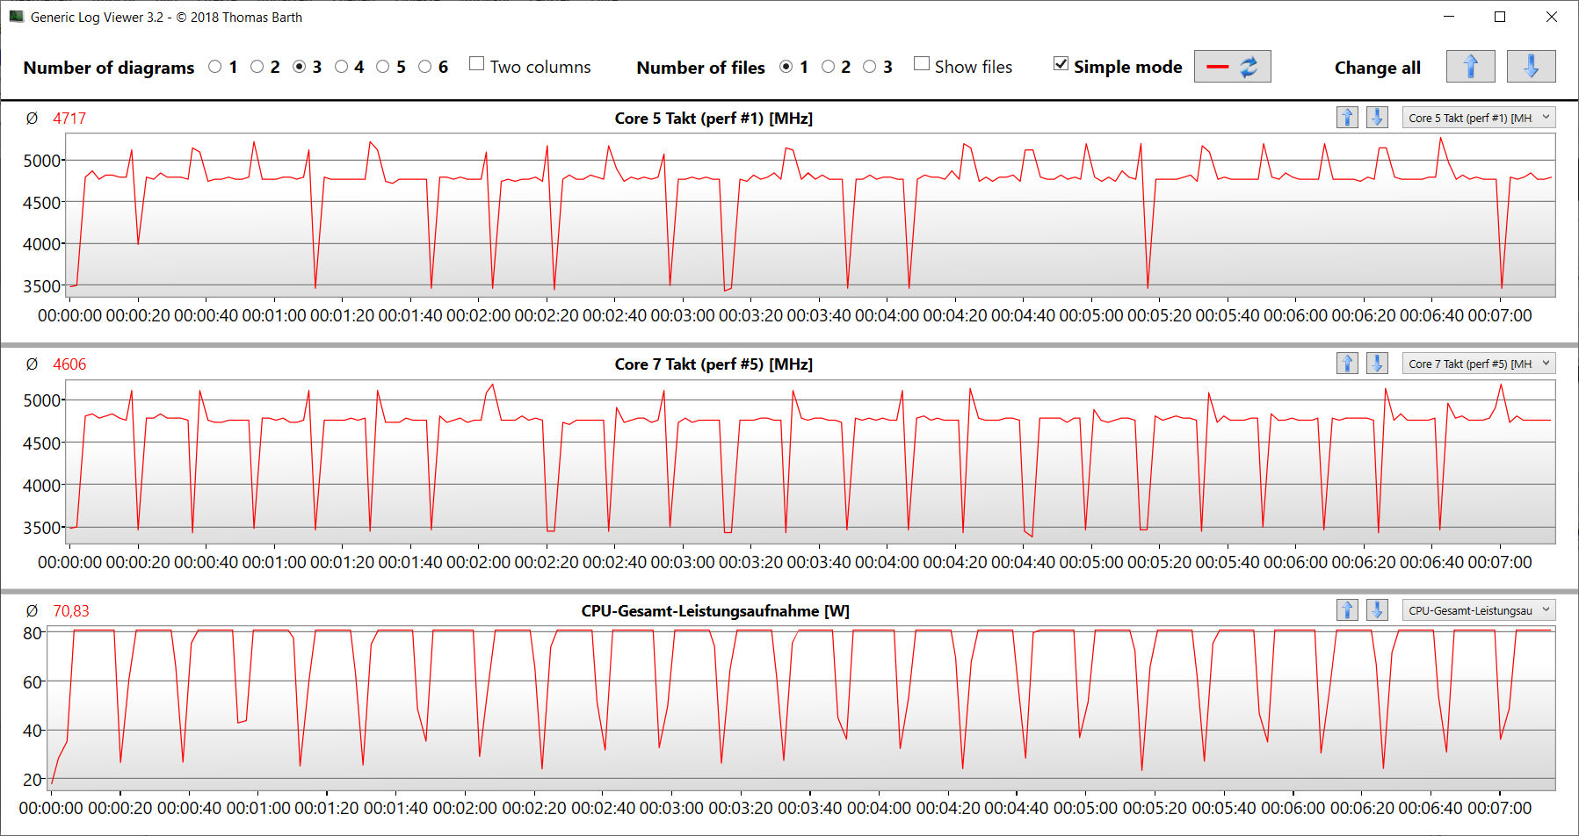Viewport: 1579px width, 836px height.
Task: Click down arrow for Core 7 Takt diagram
Action: (x=1377, y=364)
